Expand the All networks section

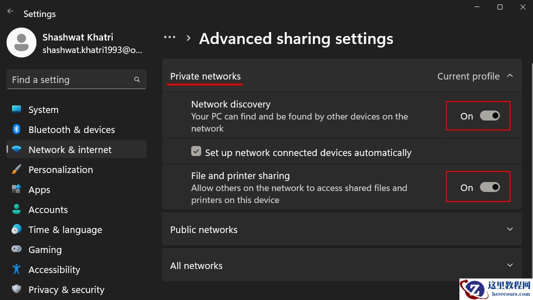(510, 265)
